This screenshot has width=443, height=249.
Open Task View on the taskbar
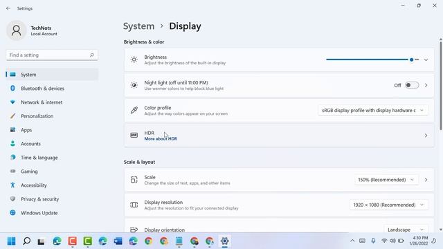42,241
